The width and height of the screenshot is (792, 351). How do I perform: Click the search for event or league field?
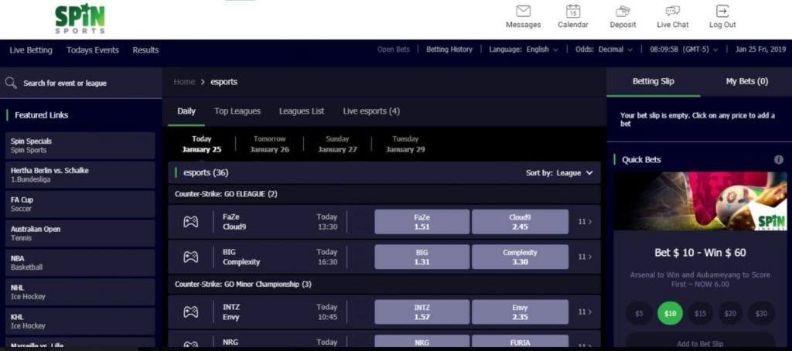coord(80,83)
